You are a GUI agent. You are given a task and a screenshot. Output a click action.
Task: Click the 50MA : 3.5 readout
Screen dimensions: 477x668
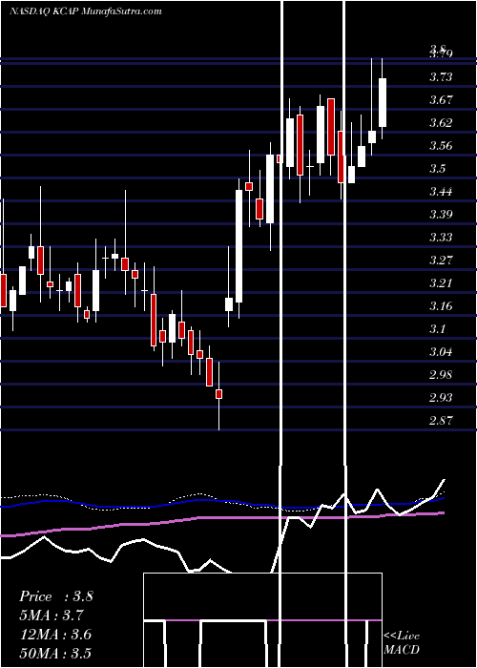click(55, 653)
